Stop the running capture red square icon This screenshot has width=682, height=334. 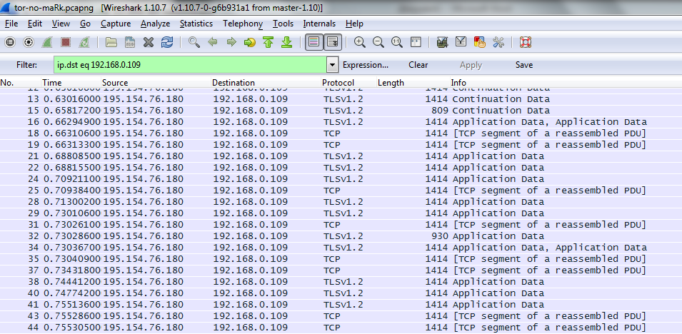click(66, 42)
